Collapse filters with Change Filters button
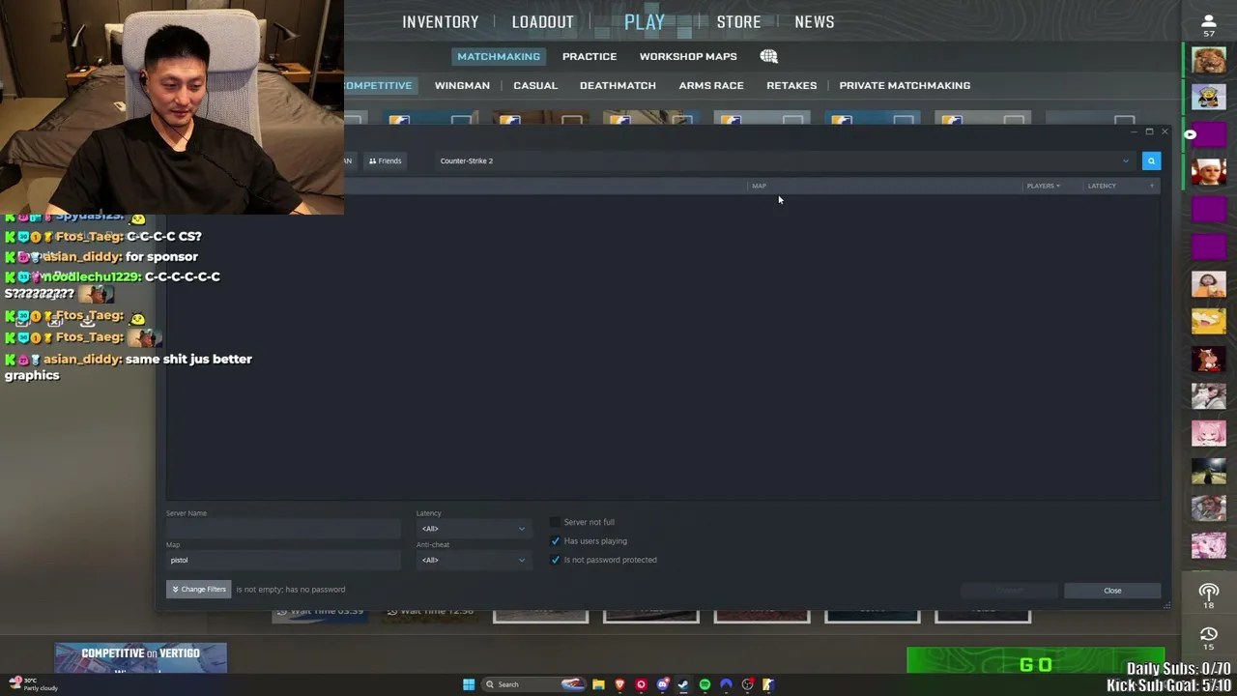 point(198,589)
